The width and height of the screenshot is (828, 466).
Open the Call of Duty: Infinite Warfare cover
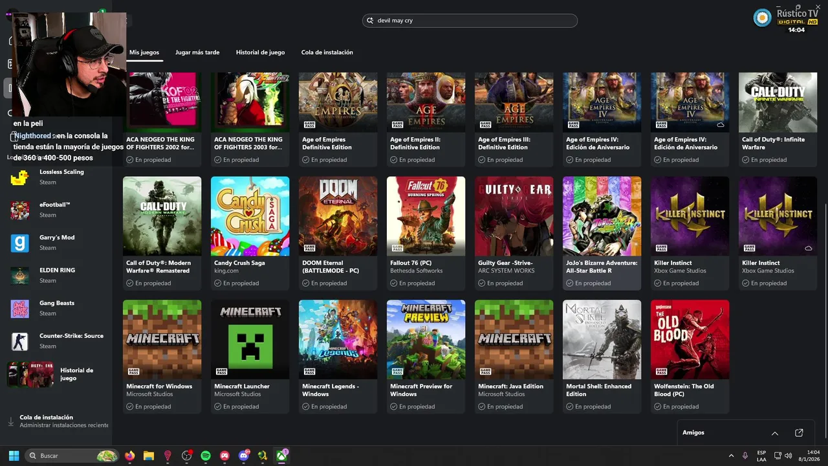pyautogui.click(x=778, y=102)
